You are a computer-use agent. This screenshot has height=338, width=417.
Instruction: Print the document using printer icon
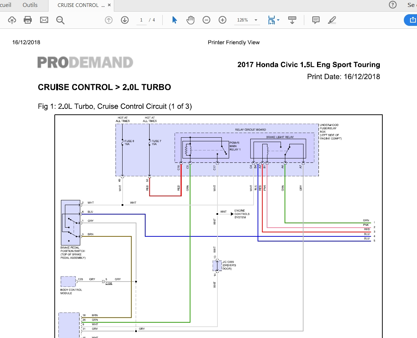click(x=28, y=20)
